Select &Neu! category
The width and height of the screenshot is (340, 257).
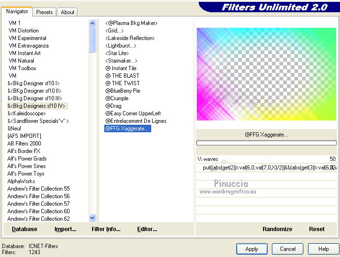pos(14,128)
